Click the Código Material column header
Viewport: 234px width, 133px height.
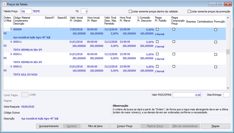[22, 18]
